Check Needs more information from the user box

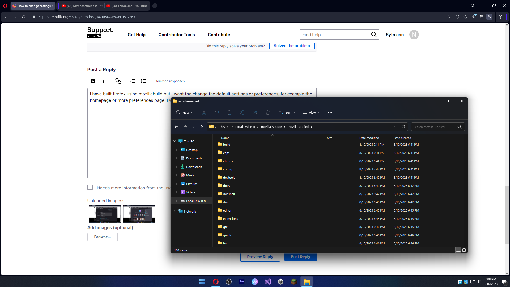click(x=90, y=188)
